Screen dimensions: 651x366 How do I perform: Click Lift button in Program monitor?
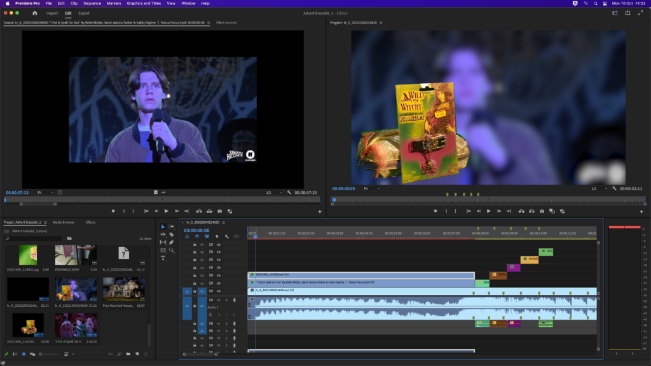click(x=521, y=211)
